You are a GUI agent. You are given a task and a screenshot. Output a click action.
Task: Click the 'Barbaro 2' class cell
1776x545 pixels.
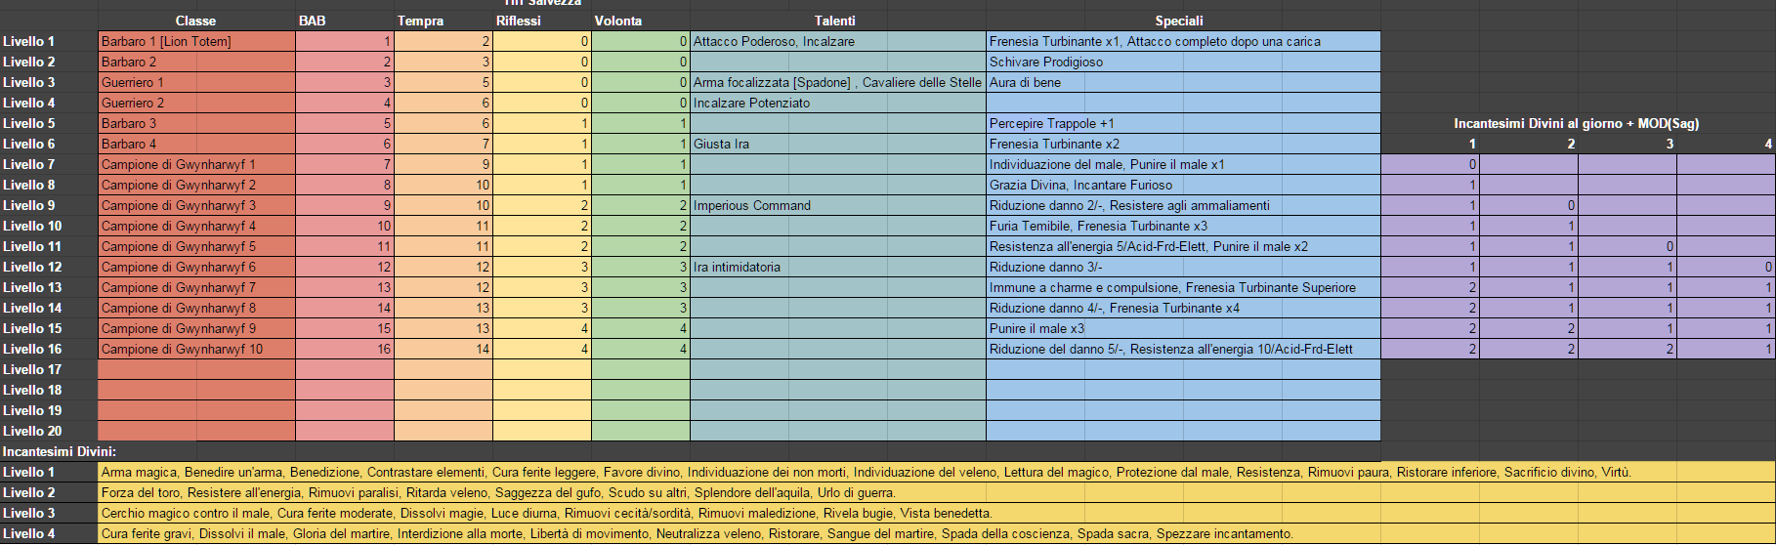[196, 62]
